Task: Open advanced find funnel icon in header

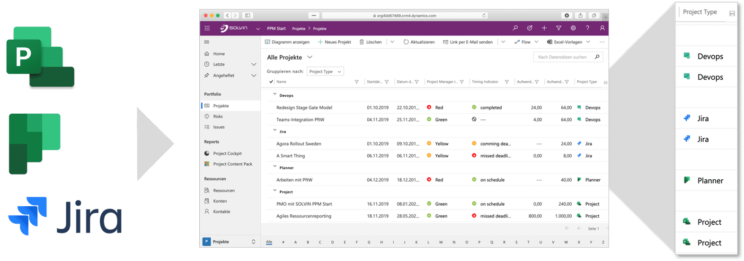Action: pyautogui.click(x=558, y=28)
